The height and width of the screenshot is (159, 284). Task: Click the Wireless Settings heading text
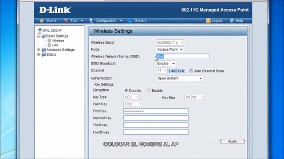(x=113, y=31)
